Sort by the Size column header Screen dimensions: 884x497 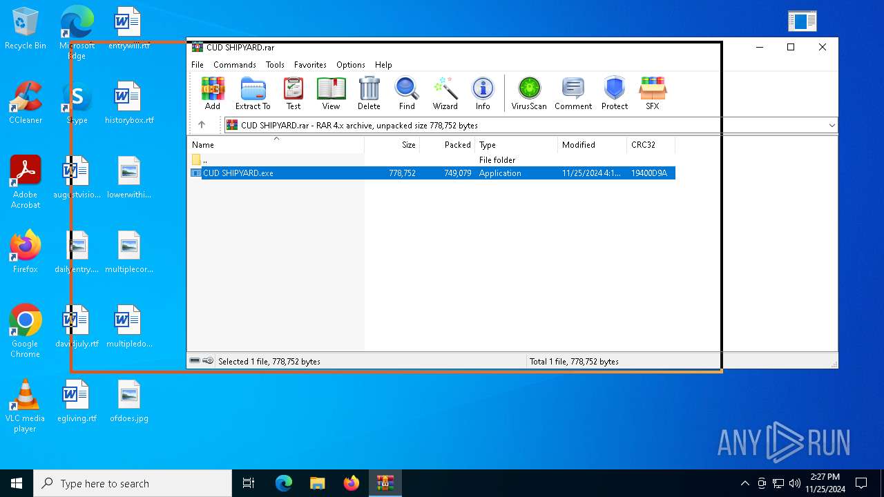pos(392,144)
